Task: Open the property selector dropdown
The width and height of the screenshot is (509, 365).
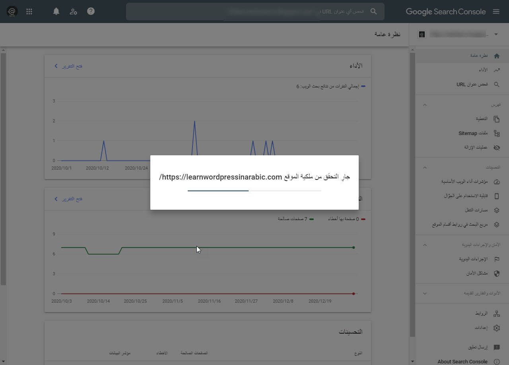Action: pyautogui.click(x=496, y=35)
